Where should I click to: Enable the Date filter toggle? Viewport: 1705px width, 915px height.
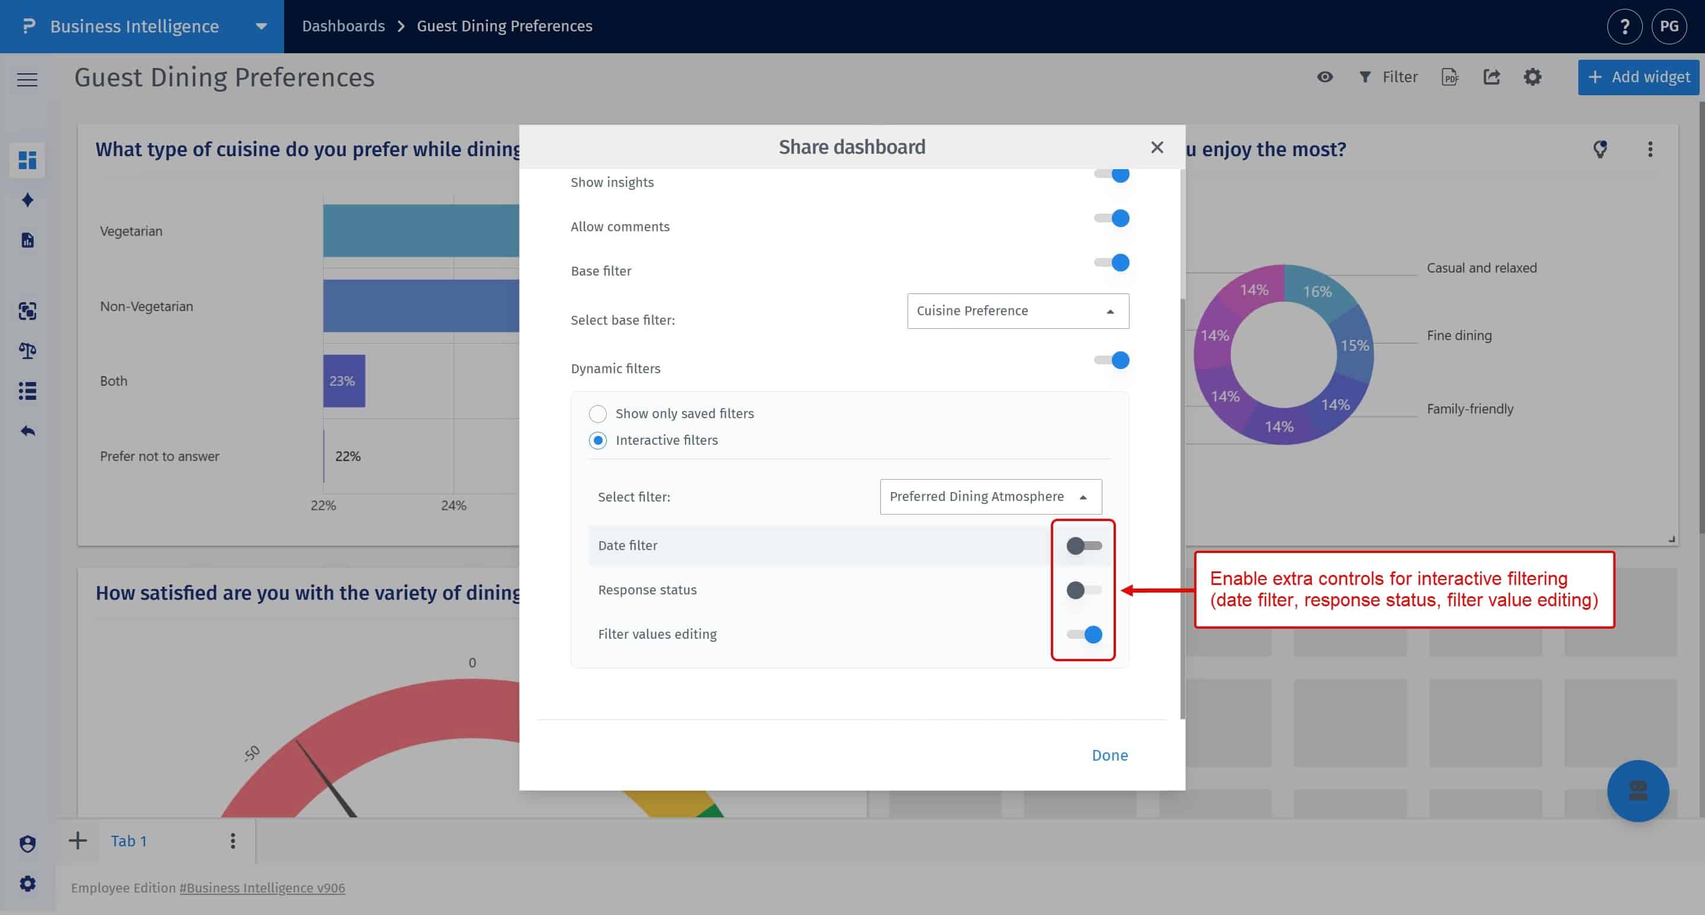point(1083,545)
